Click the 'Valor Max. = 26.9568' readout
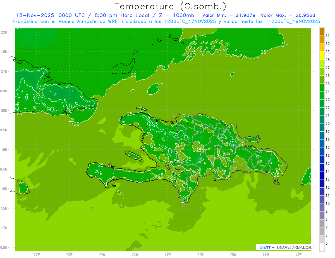The image size is (335, 258). [288, 15]
